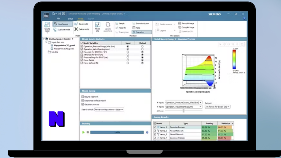The image size is (281, 158).
Task: Open the Output Jet forces dropdown
Action: pos(218,107)
